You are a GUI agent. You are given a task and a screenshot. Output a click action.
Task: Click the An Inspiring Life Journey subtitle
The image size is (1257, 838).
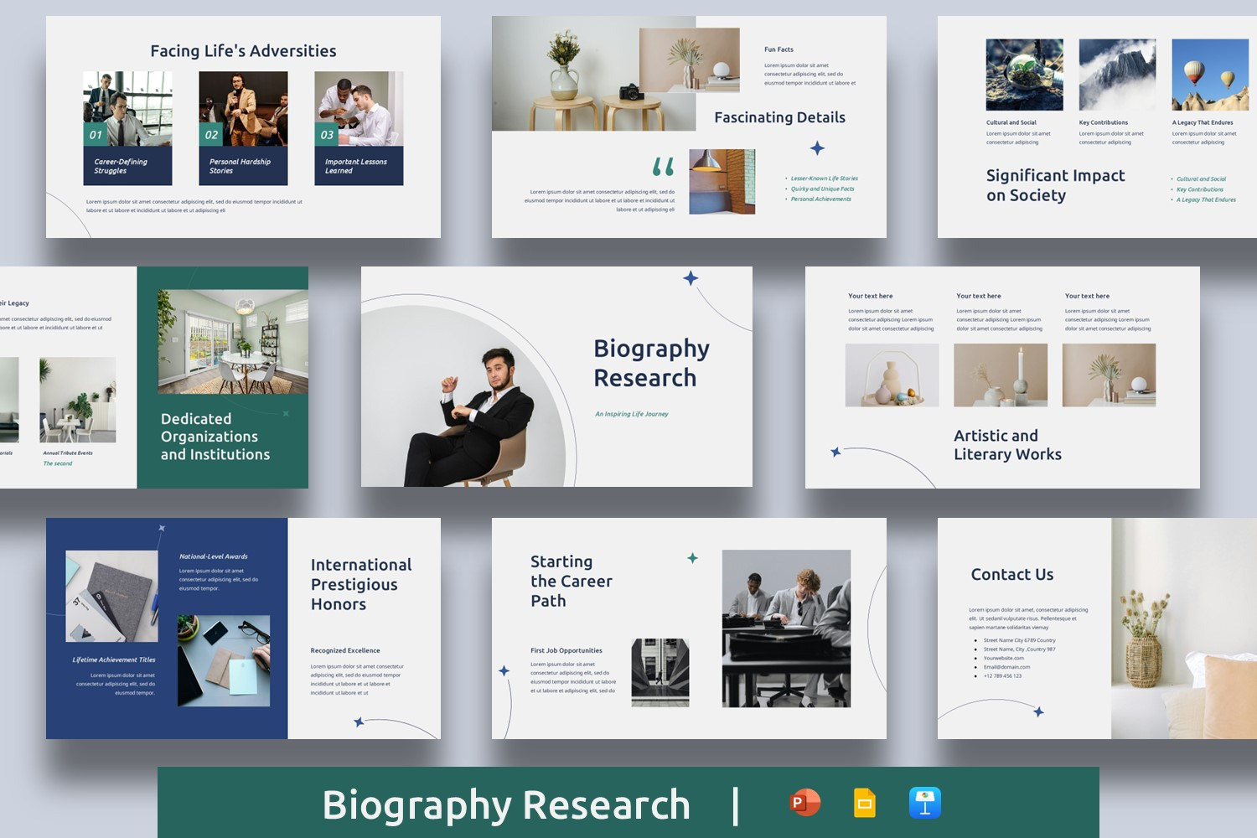[631, 414]
